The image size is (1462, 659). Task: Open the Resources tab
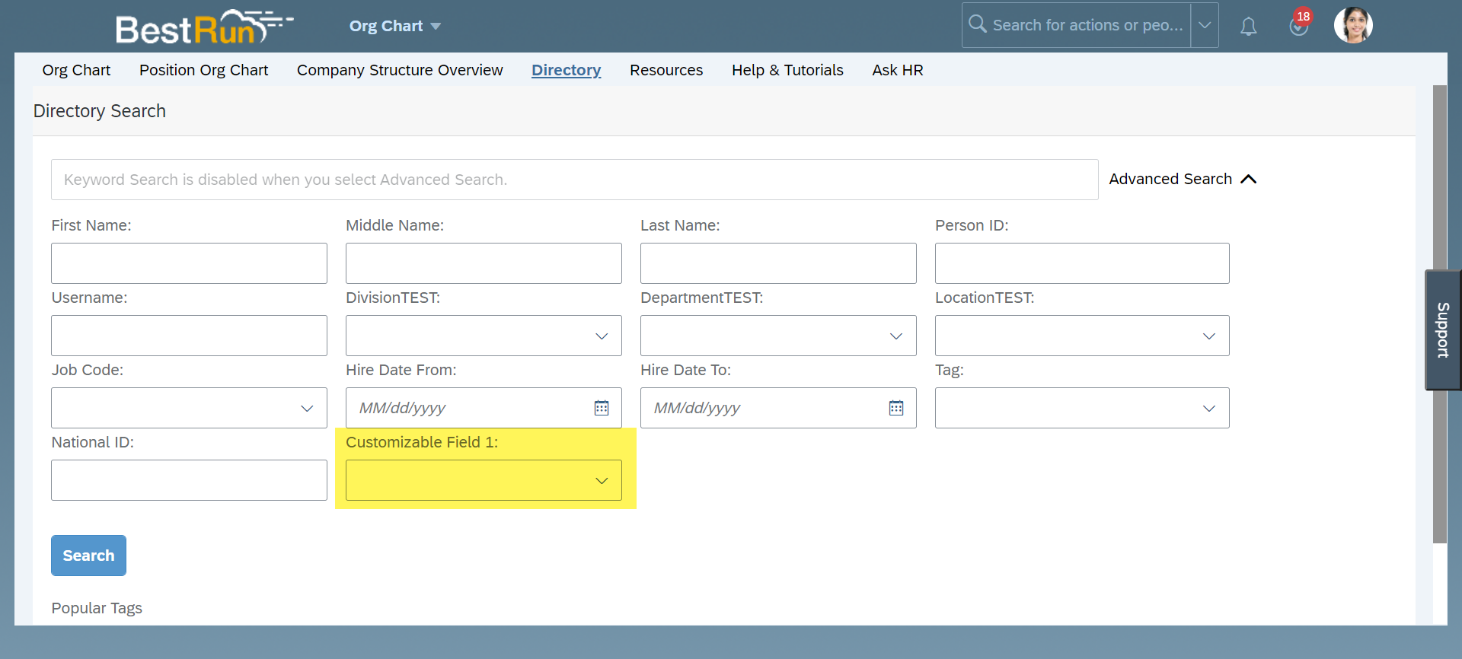coord(666,70)
